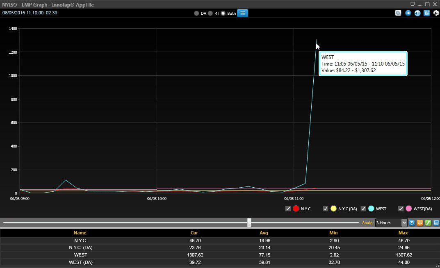
Task: Click the orange starburst icon
Action: [x=420, y=223]
